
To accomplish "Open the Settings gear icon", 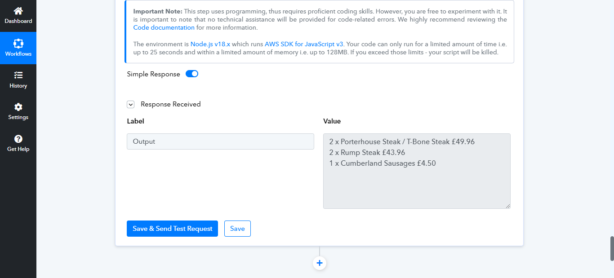I will click(18, 107).
